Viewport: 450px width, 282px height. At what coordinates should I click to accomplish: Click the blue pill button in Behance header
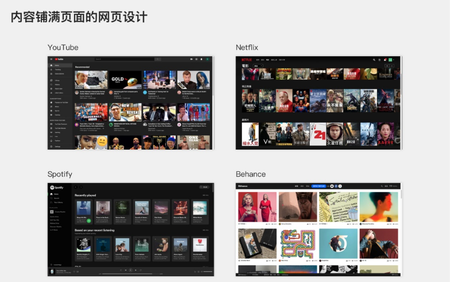pos(319,186)
